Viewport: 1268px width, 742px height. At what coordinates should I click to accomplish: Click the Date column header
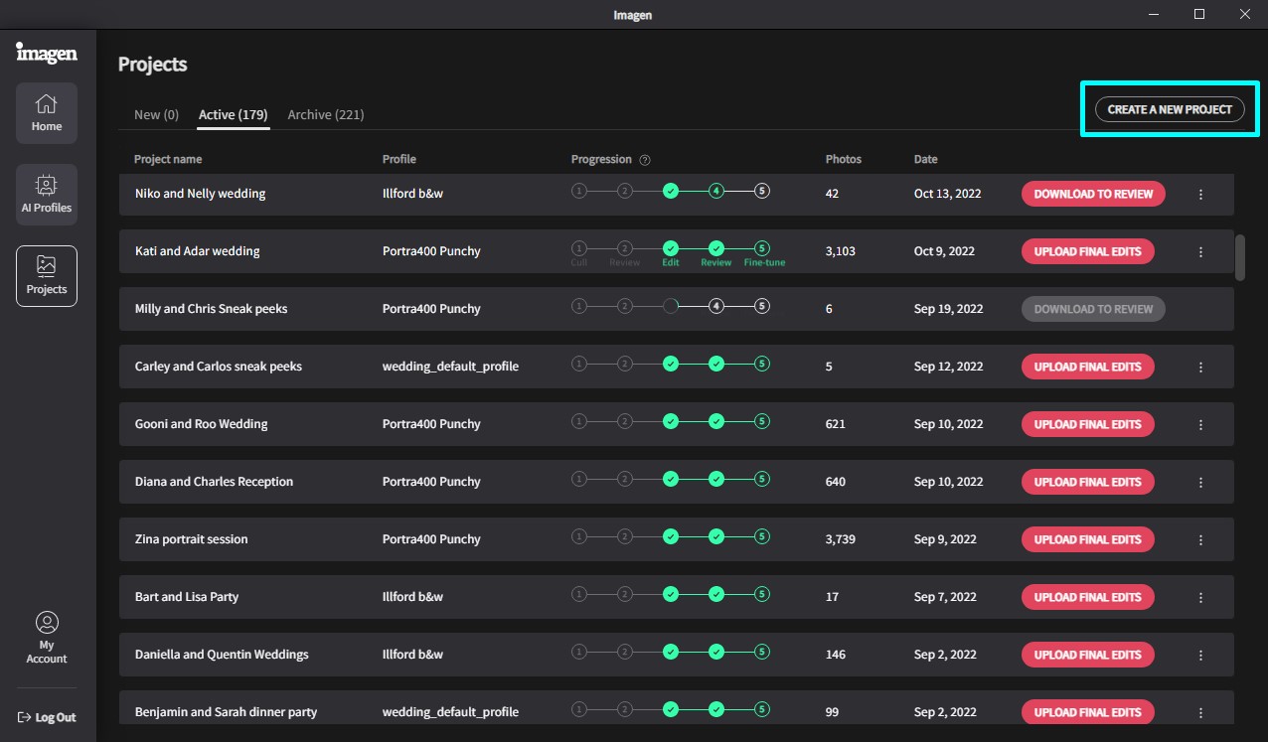tap(926, 159)
